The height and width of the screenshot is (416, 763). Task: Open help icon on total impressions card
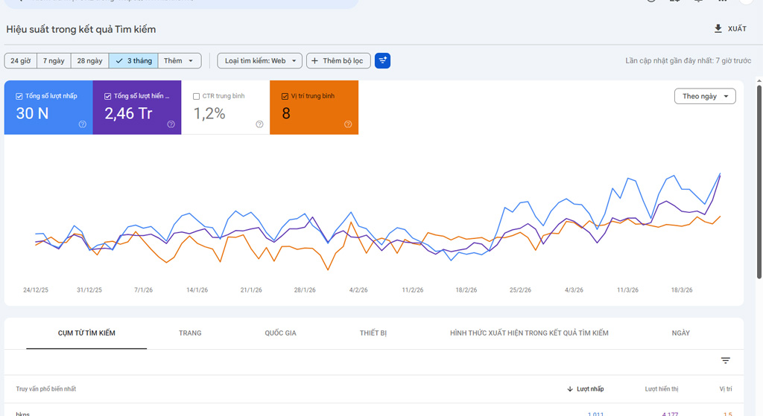pyautogui.click(x=171, y=124)
